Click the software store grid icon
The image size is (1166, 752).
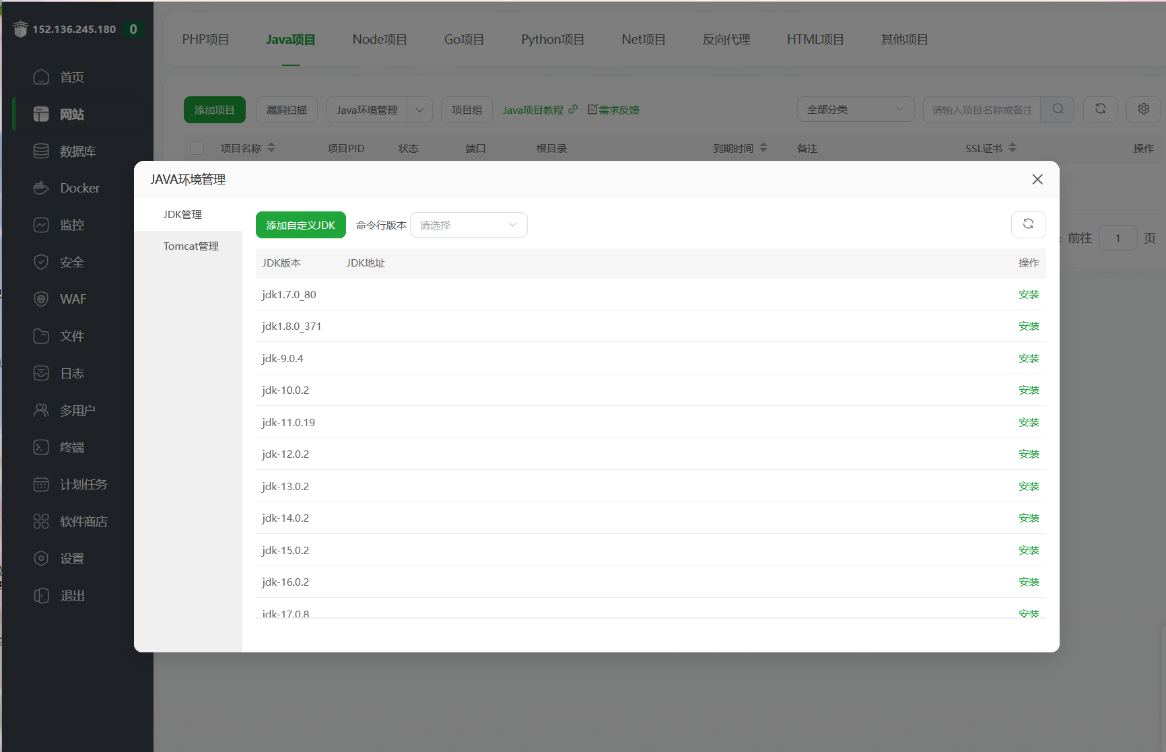41,521
